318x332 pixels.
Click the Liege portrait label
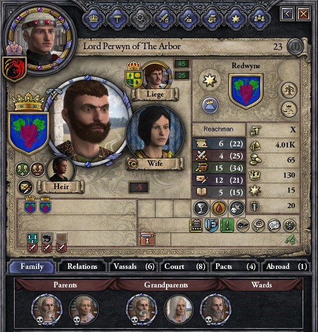point(155,94)
